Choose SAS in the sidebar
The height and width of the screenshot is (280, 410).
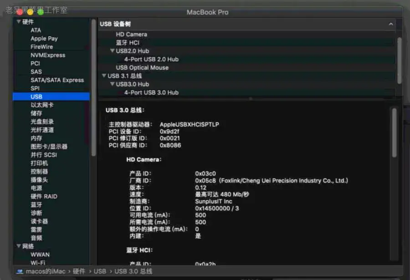(x=36, y=72)
